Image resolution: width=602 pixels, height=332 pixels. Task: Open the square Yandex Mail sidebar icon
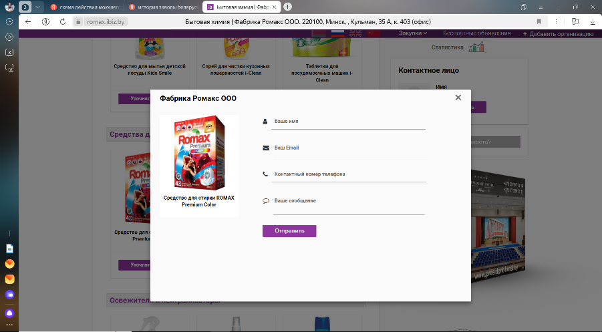pyautogui.click(x=9, y=279)
